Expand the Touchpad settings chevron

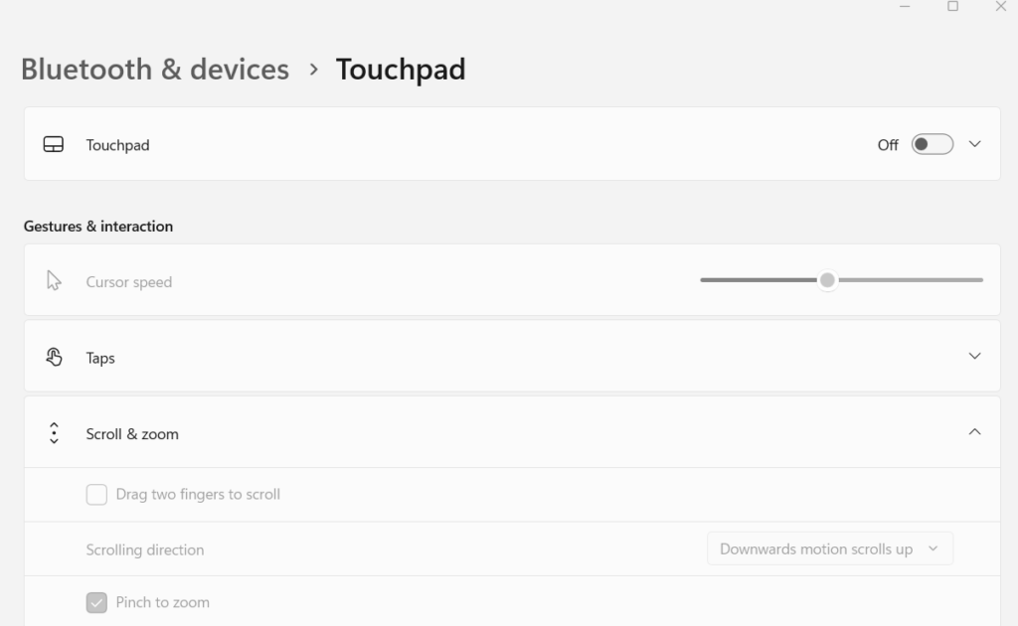coord(973,144)
